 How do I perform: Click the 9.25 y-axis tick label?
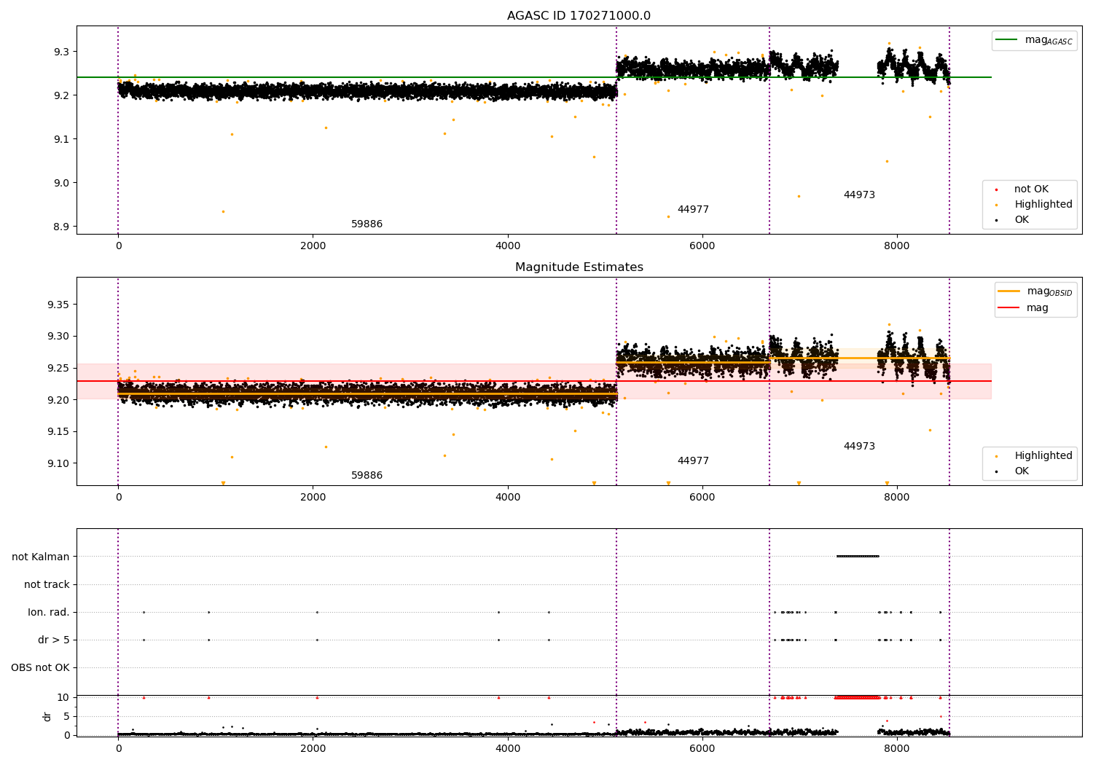coord(58,368)
